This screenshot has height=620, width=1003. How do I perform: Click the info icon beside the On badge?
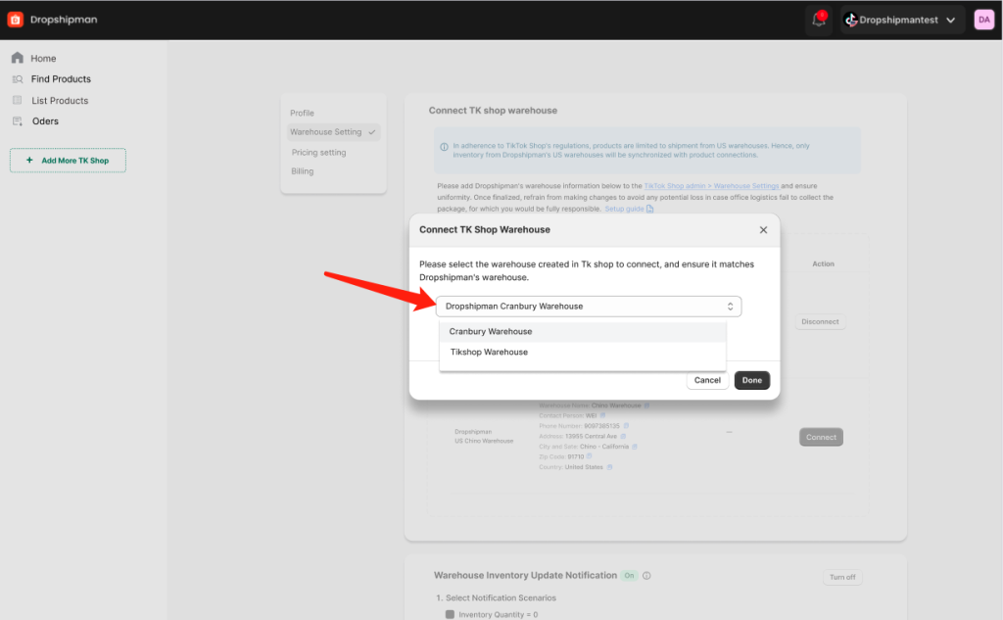point(646,576)
